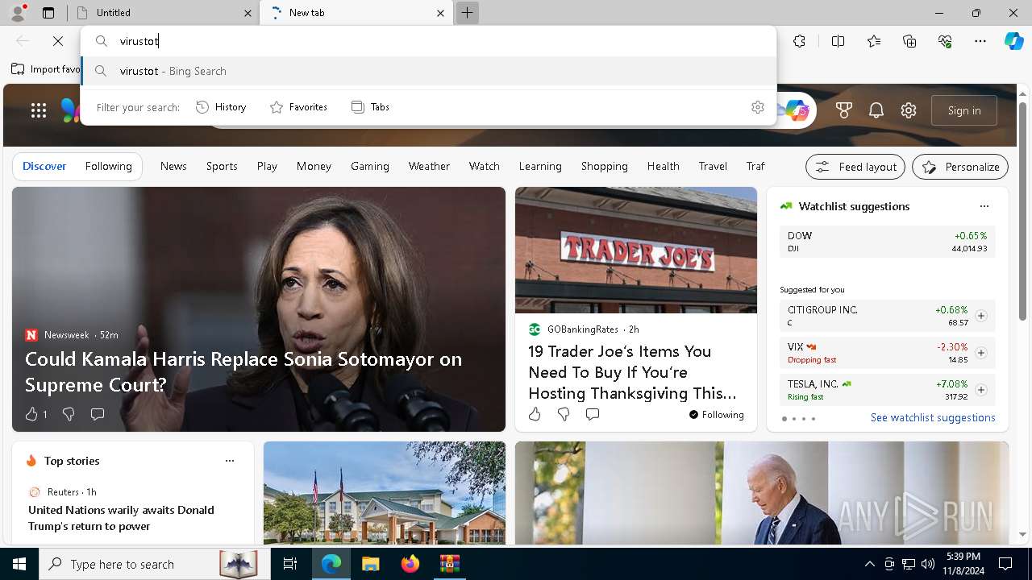Open a new tab with plus button

pyautogui.click(x=467, y=13)
